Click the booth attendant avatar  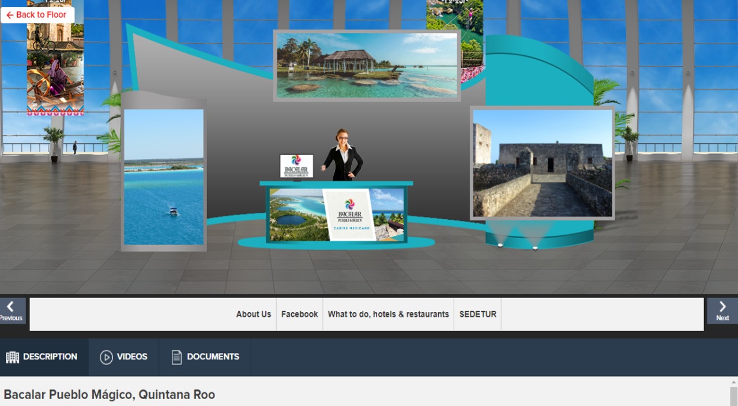pos(342,155)
